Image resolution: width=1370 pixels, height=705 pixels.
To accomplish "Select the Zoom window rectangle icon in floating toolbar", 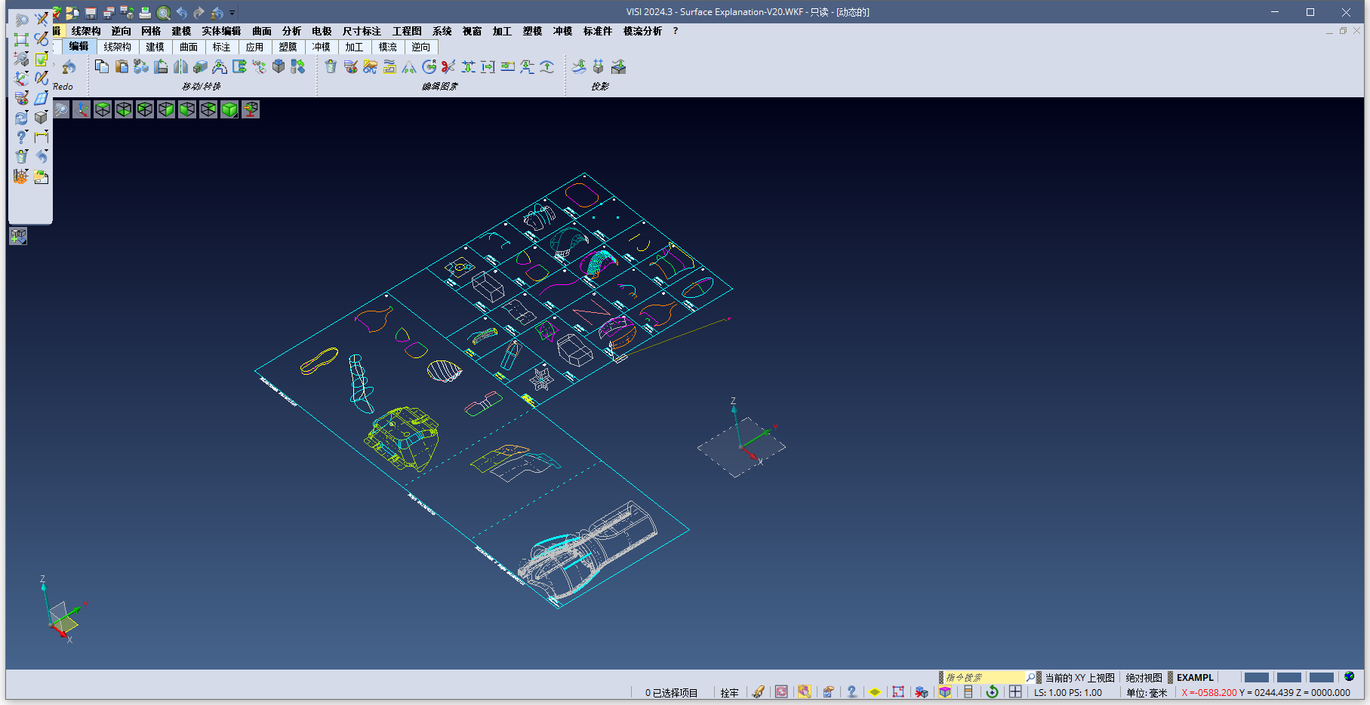I will (x=21, y=39).
